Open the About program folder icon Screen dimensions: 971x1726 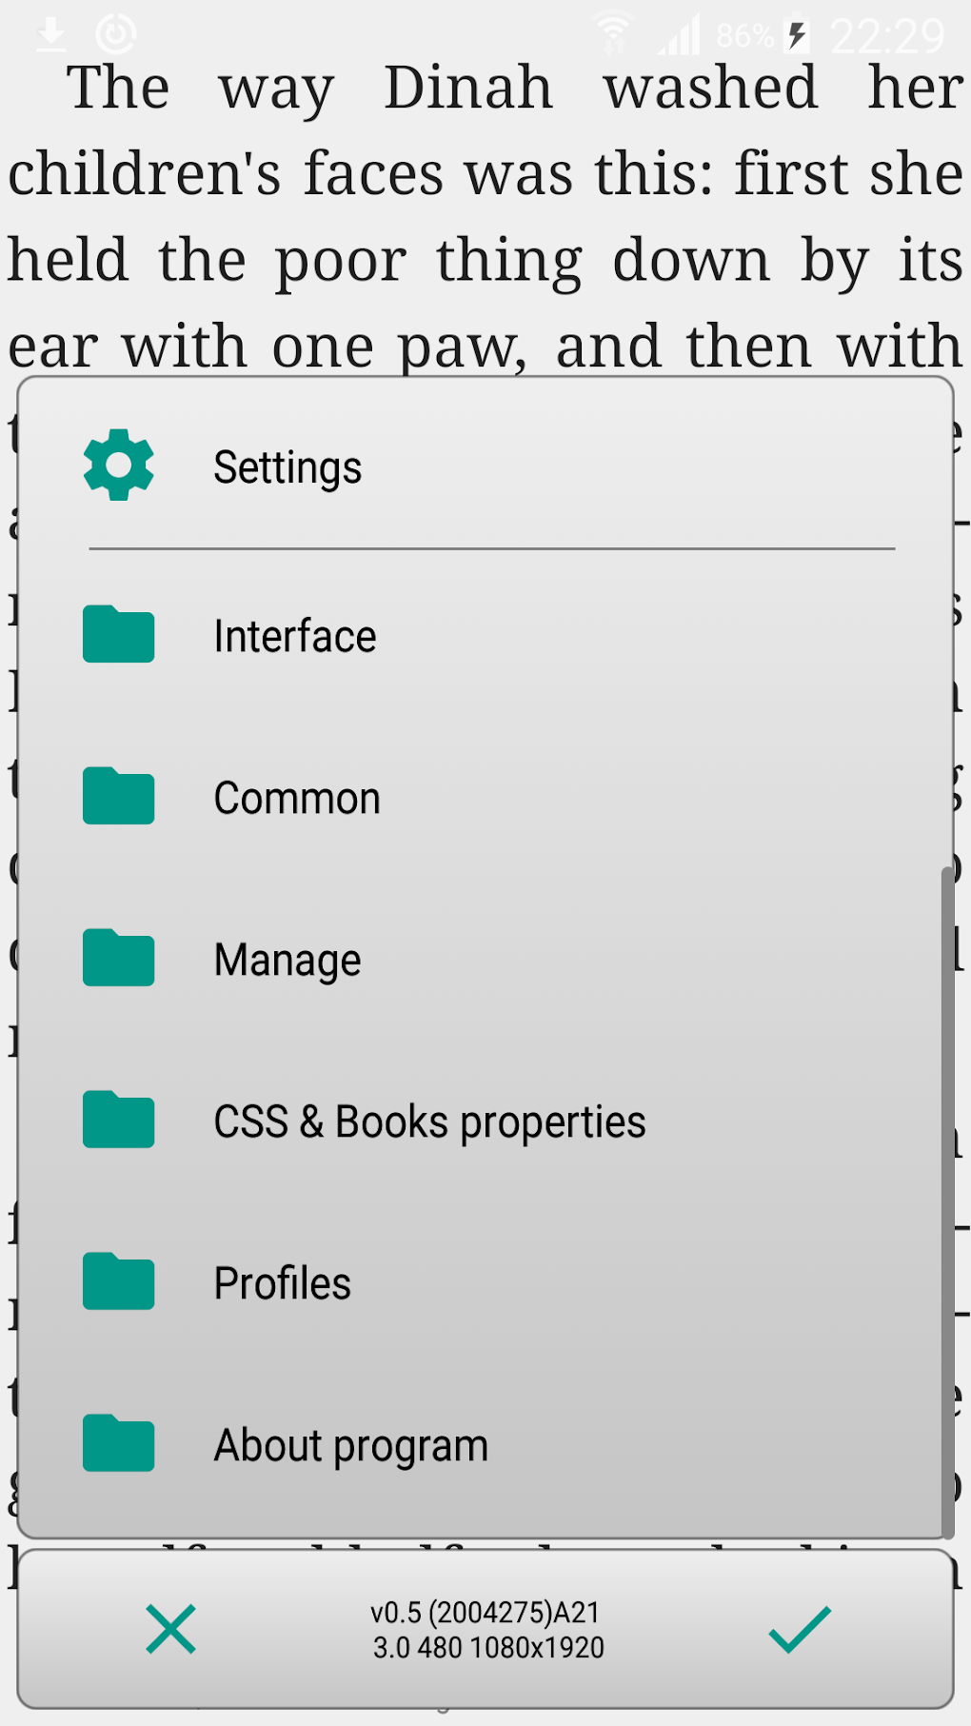(118, 1443)
